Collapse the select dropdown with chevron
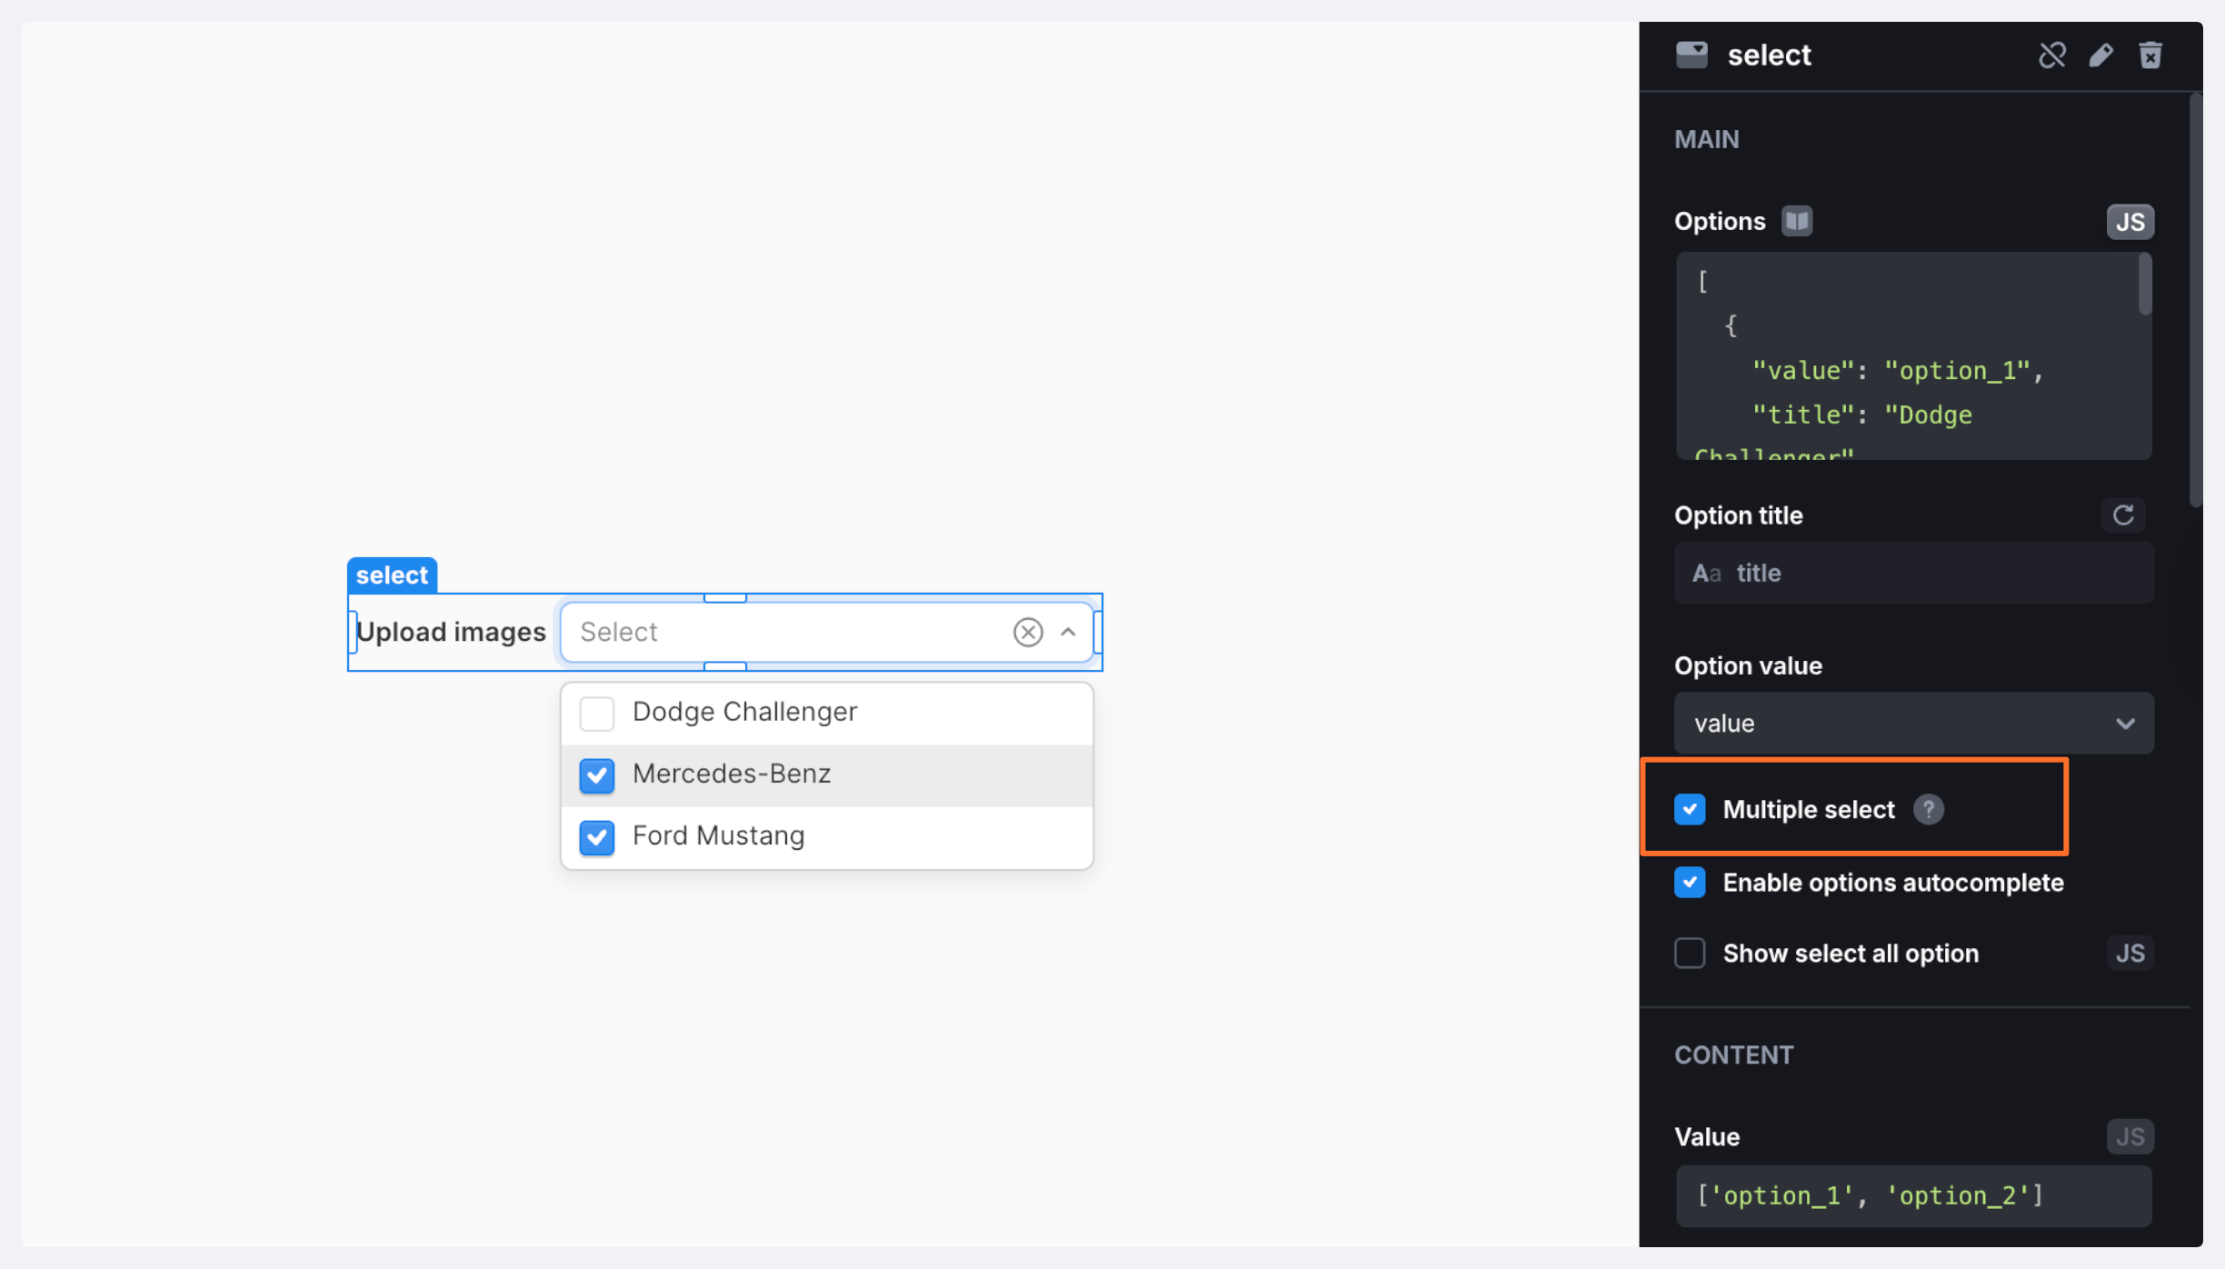This screenshot has height=1269, width=2225. pyautogui.click(x=1069, y=632)
